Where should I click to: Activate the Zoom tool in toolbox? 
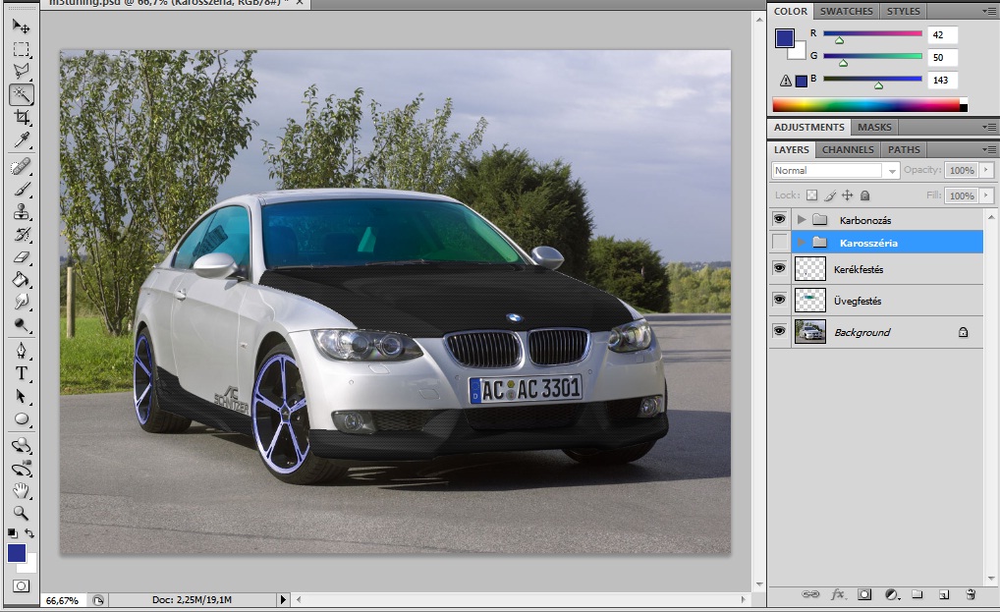[21, 513]
